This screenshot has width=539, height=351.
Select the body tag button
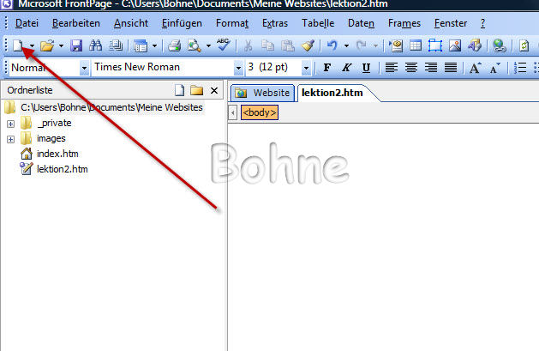click(x=260, y=112)
